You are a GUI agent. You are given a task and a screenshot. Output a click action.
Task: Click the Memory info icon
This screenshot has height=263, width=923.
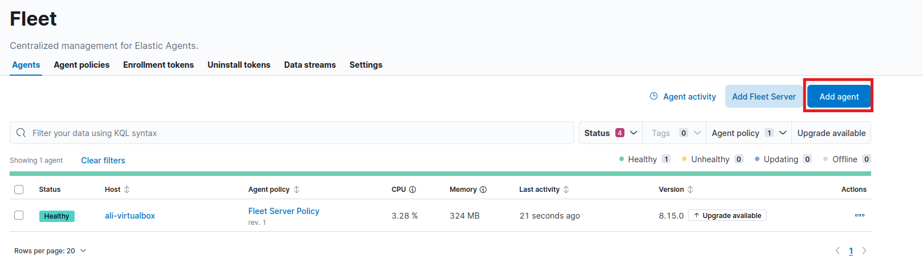[483, 190]
